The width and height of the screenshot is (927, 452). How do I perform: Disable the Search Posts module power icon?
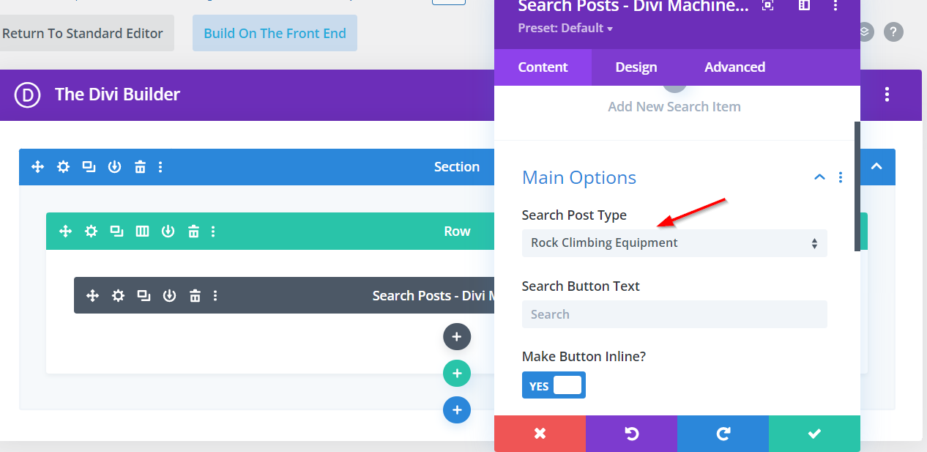click(x=169, y=296)
